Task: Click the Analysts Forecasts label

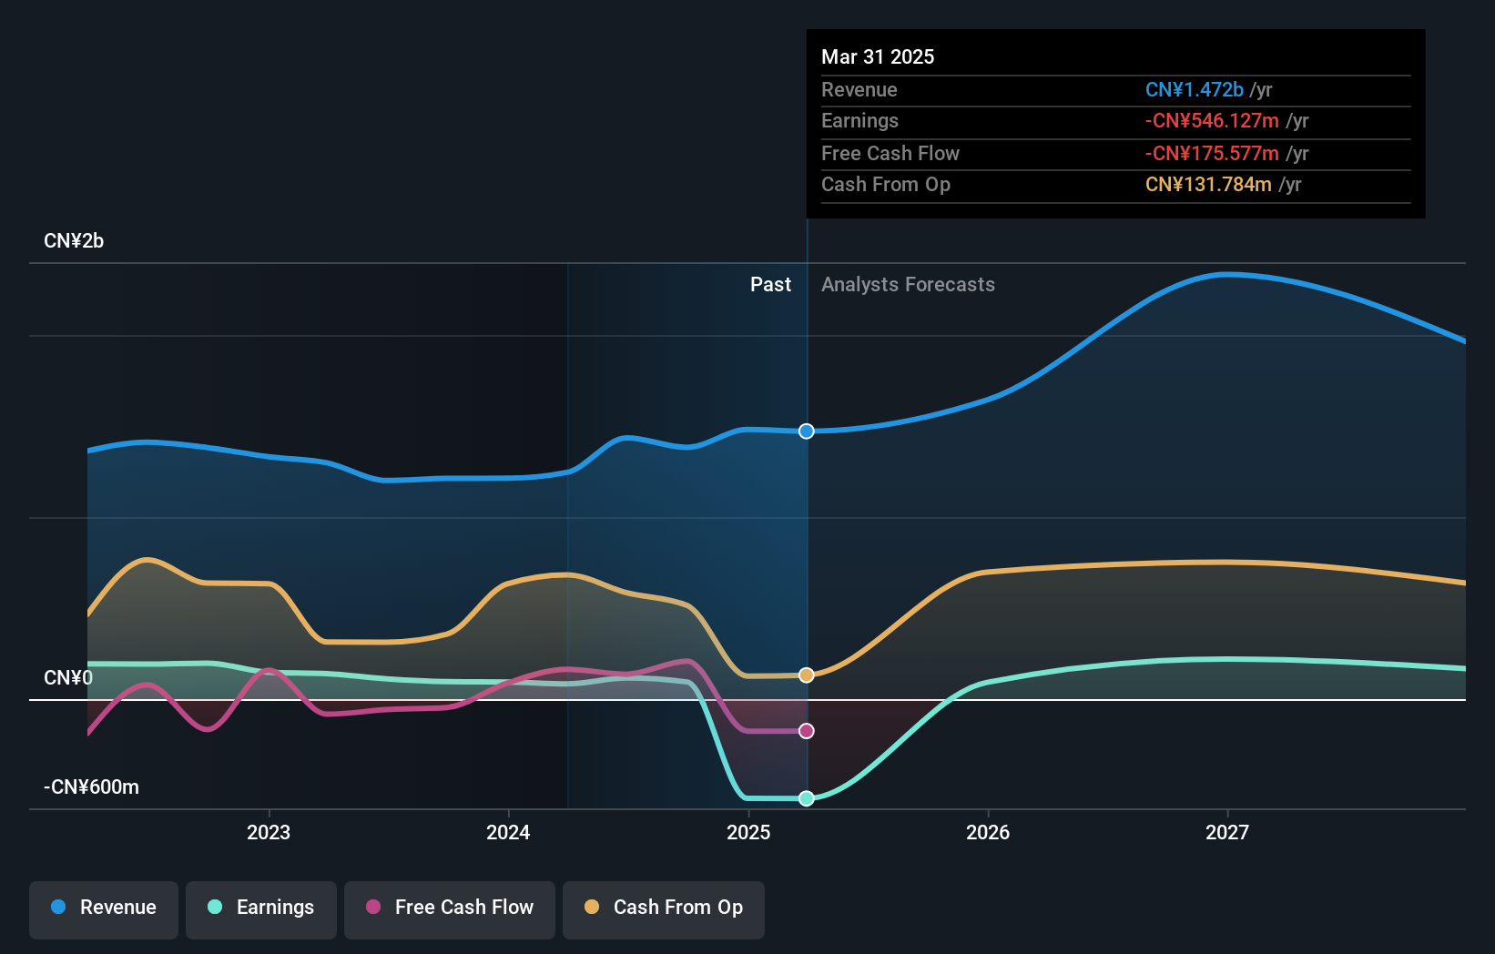Action: (908, 285)
